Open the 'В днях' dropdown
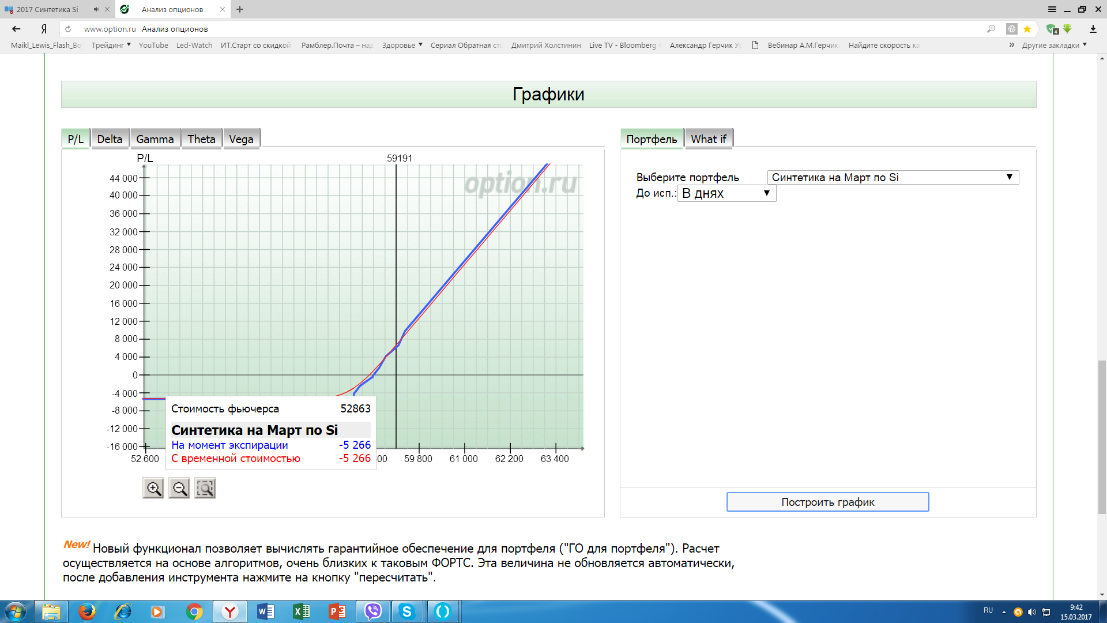 pyautogui.click(x=726, y=193)
